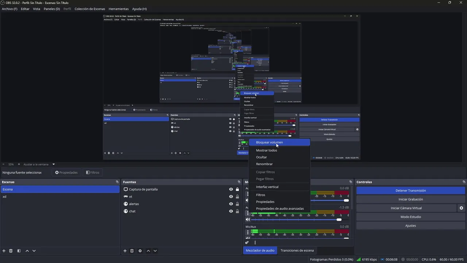Open the preview scaling dropdown arrow

click(53, 164)
